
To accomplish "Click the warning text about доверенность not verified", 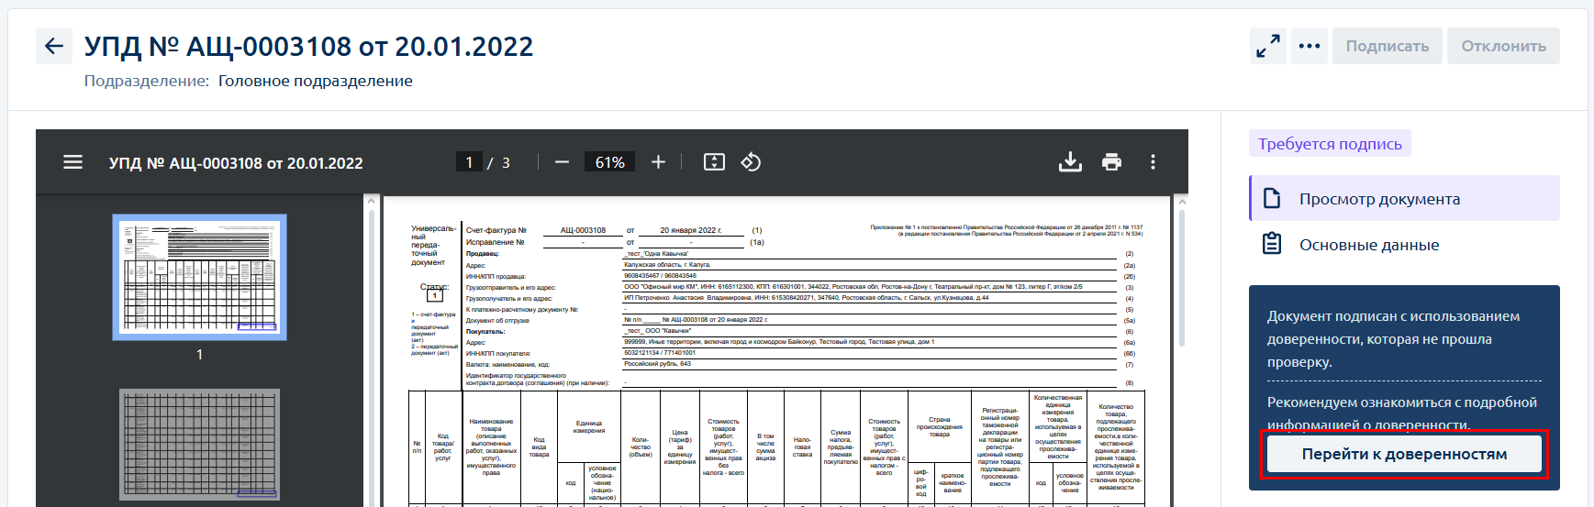I will click(1392, 339).
